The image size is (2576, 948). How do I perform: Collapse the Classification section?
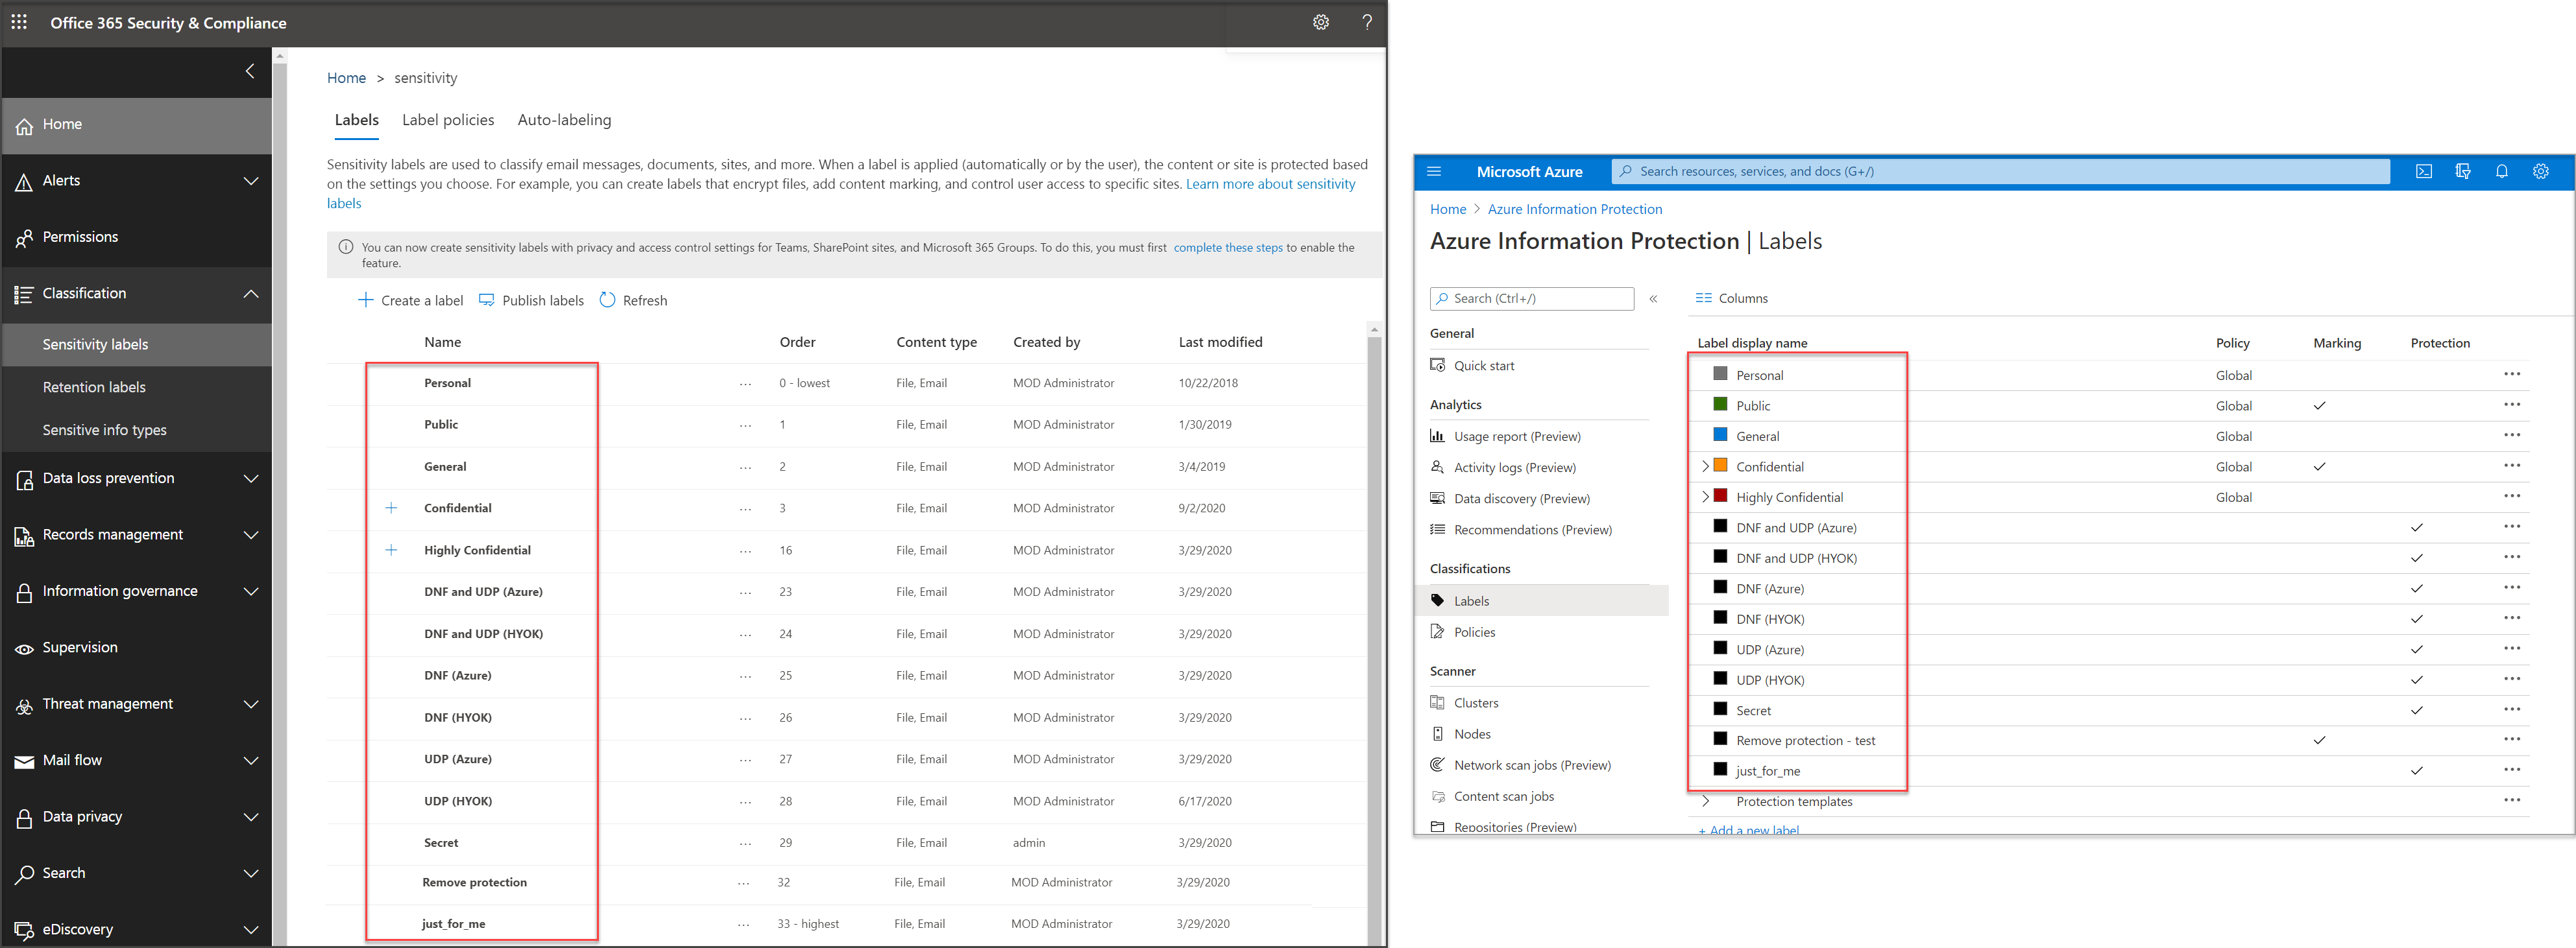pyautogui.click(x=251, y=294)
